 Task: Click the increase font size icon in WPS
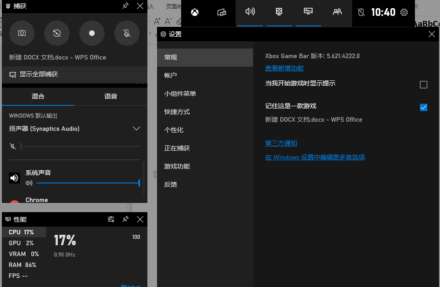tap(157, 21)
